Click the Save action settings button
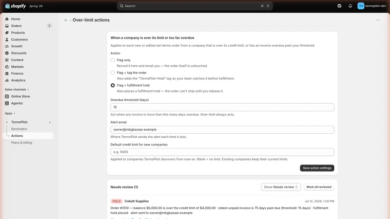 point(317,168)
